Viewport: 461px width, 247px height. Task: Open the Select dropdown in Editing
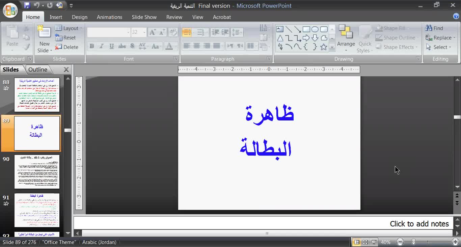pyautogui.click(x=438, y=47)
